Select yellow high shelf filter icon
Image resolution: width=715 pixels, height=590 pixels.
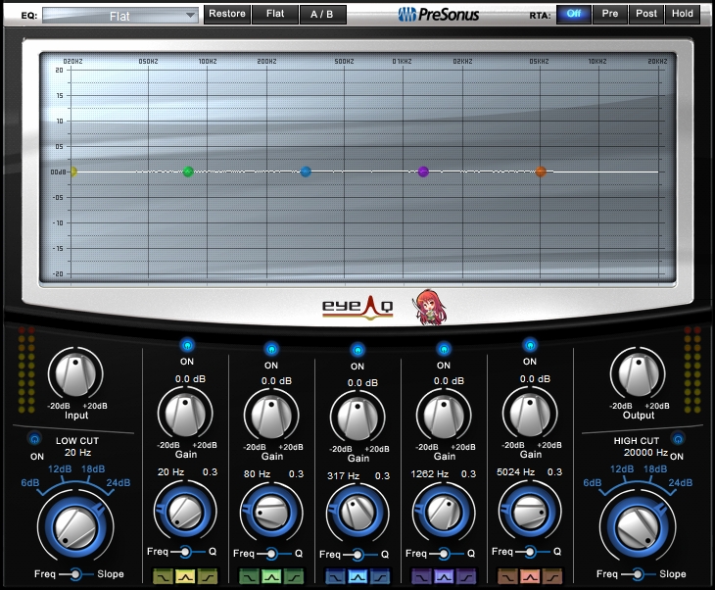pos(208,576)
